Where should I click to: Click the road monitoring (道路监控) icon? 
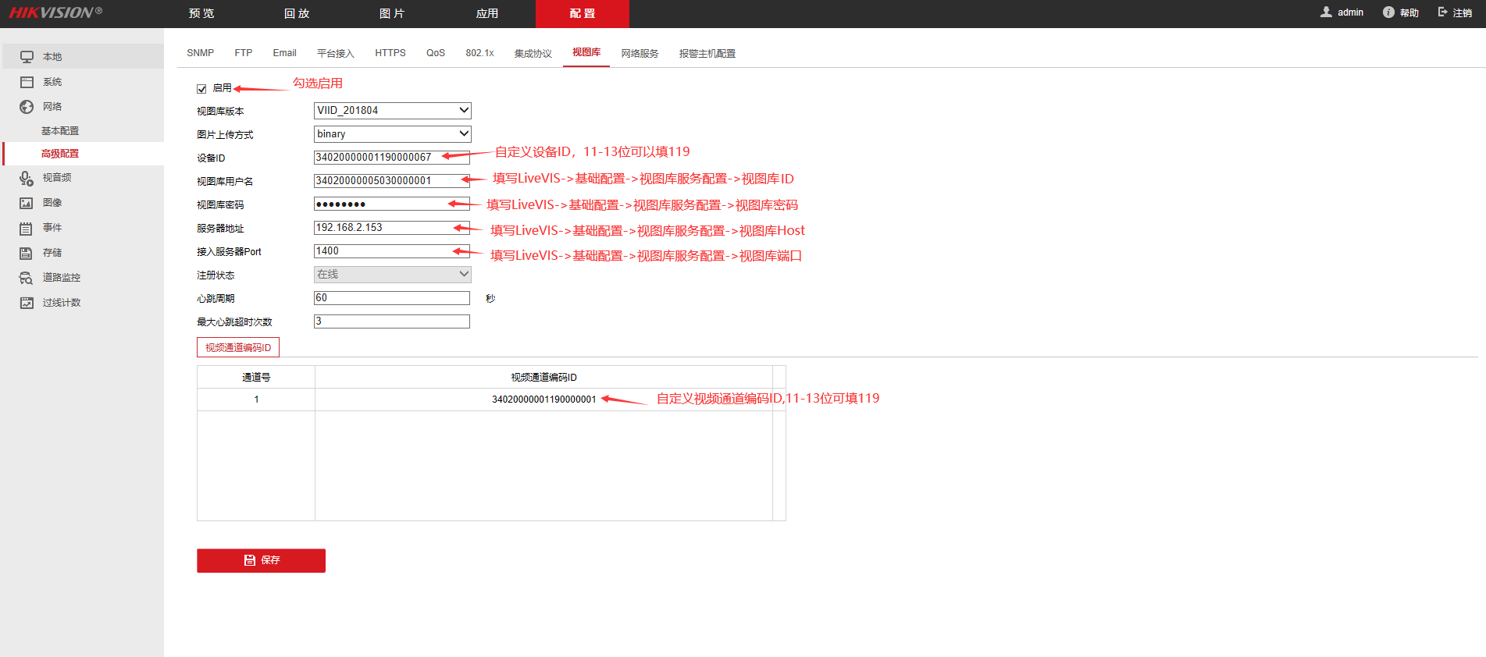27,278
